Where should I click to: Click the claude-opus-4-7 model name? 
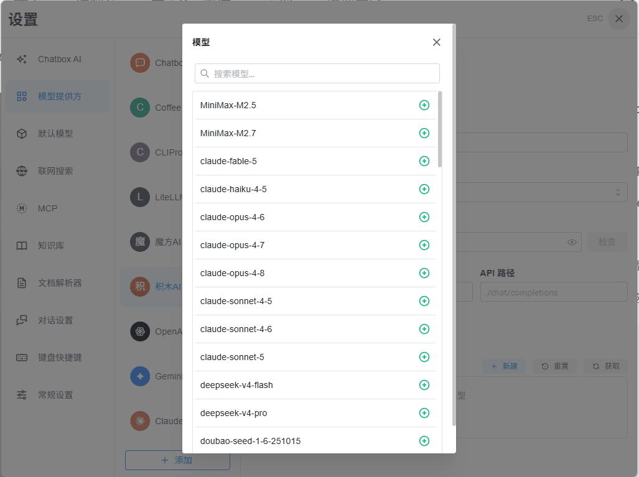pos(232,245)
